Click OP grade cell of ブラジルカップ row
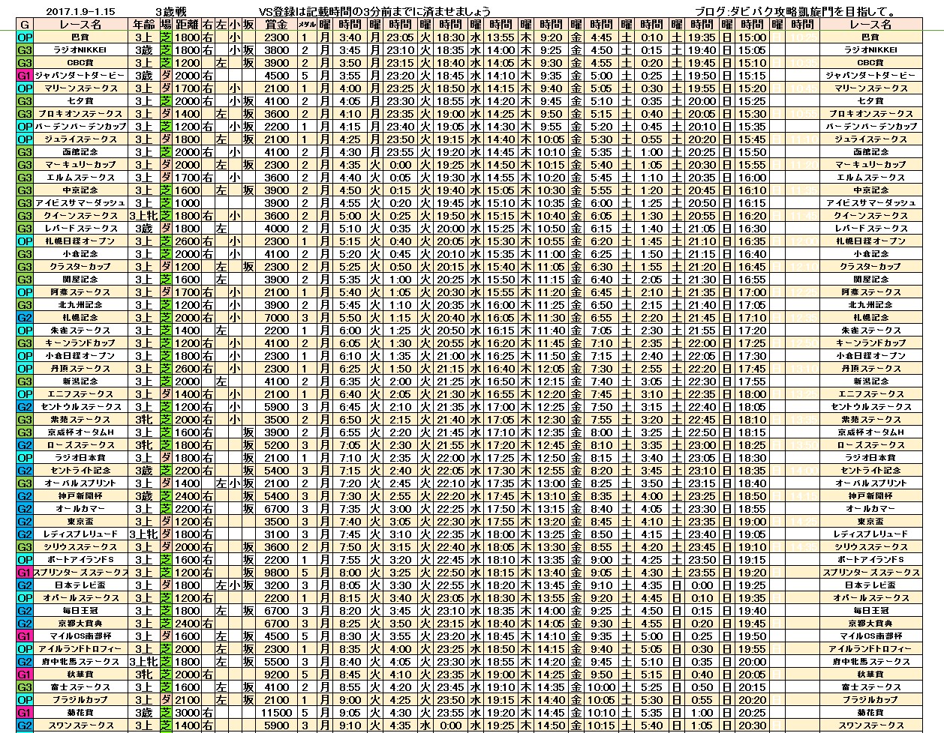 tap(25, 700)
